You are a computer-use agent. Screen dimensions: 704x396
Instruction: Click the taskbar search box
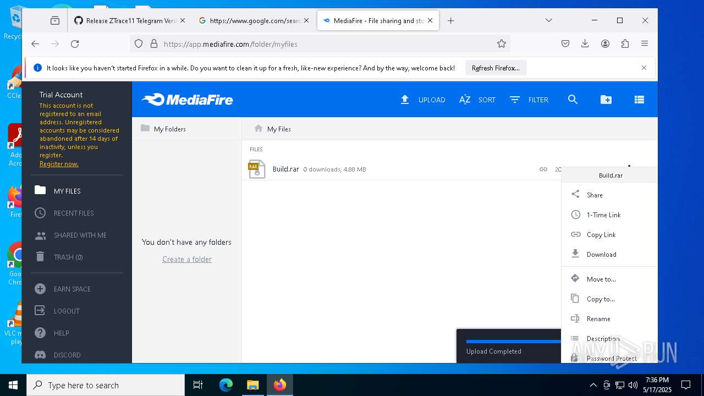(106, 385)
